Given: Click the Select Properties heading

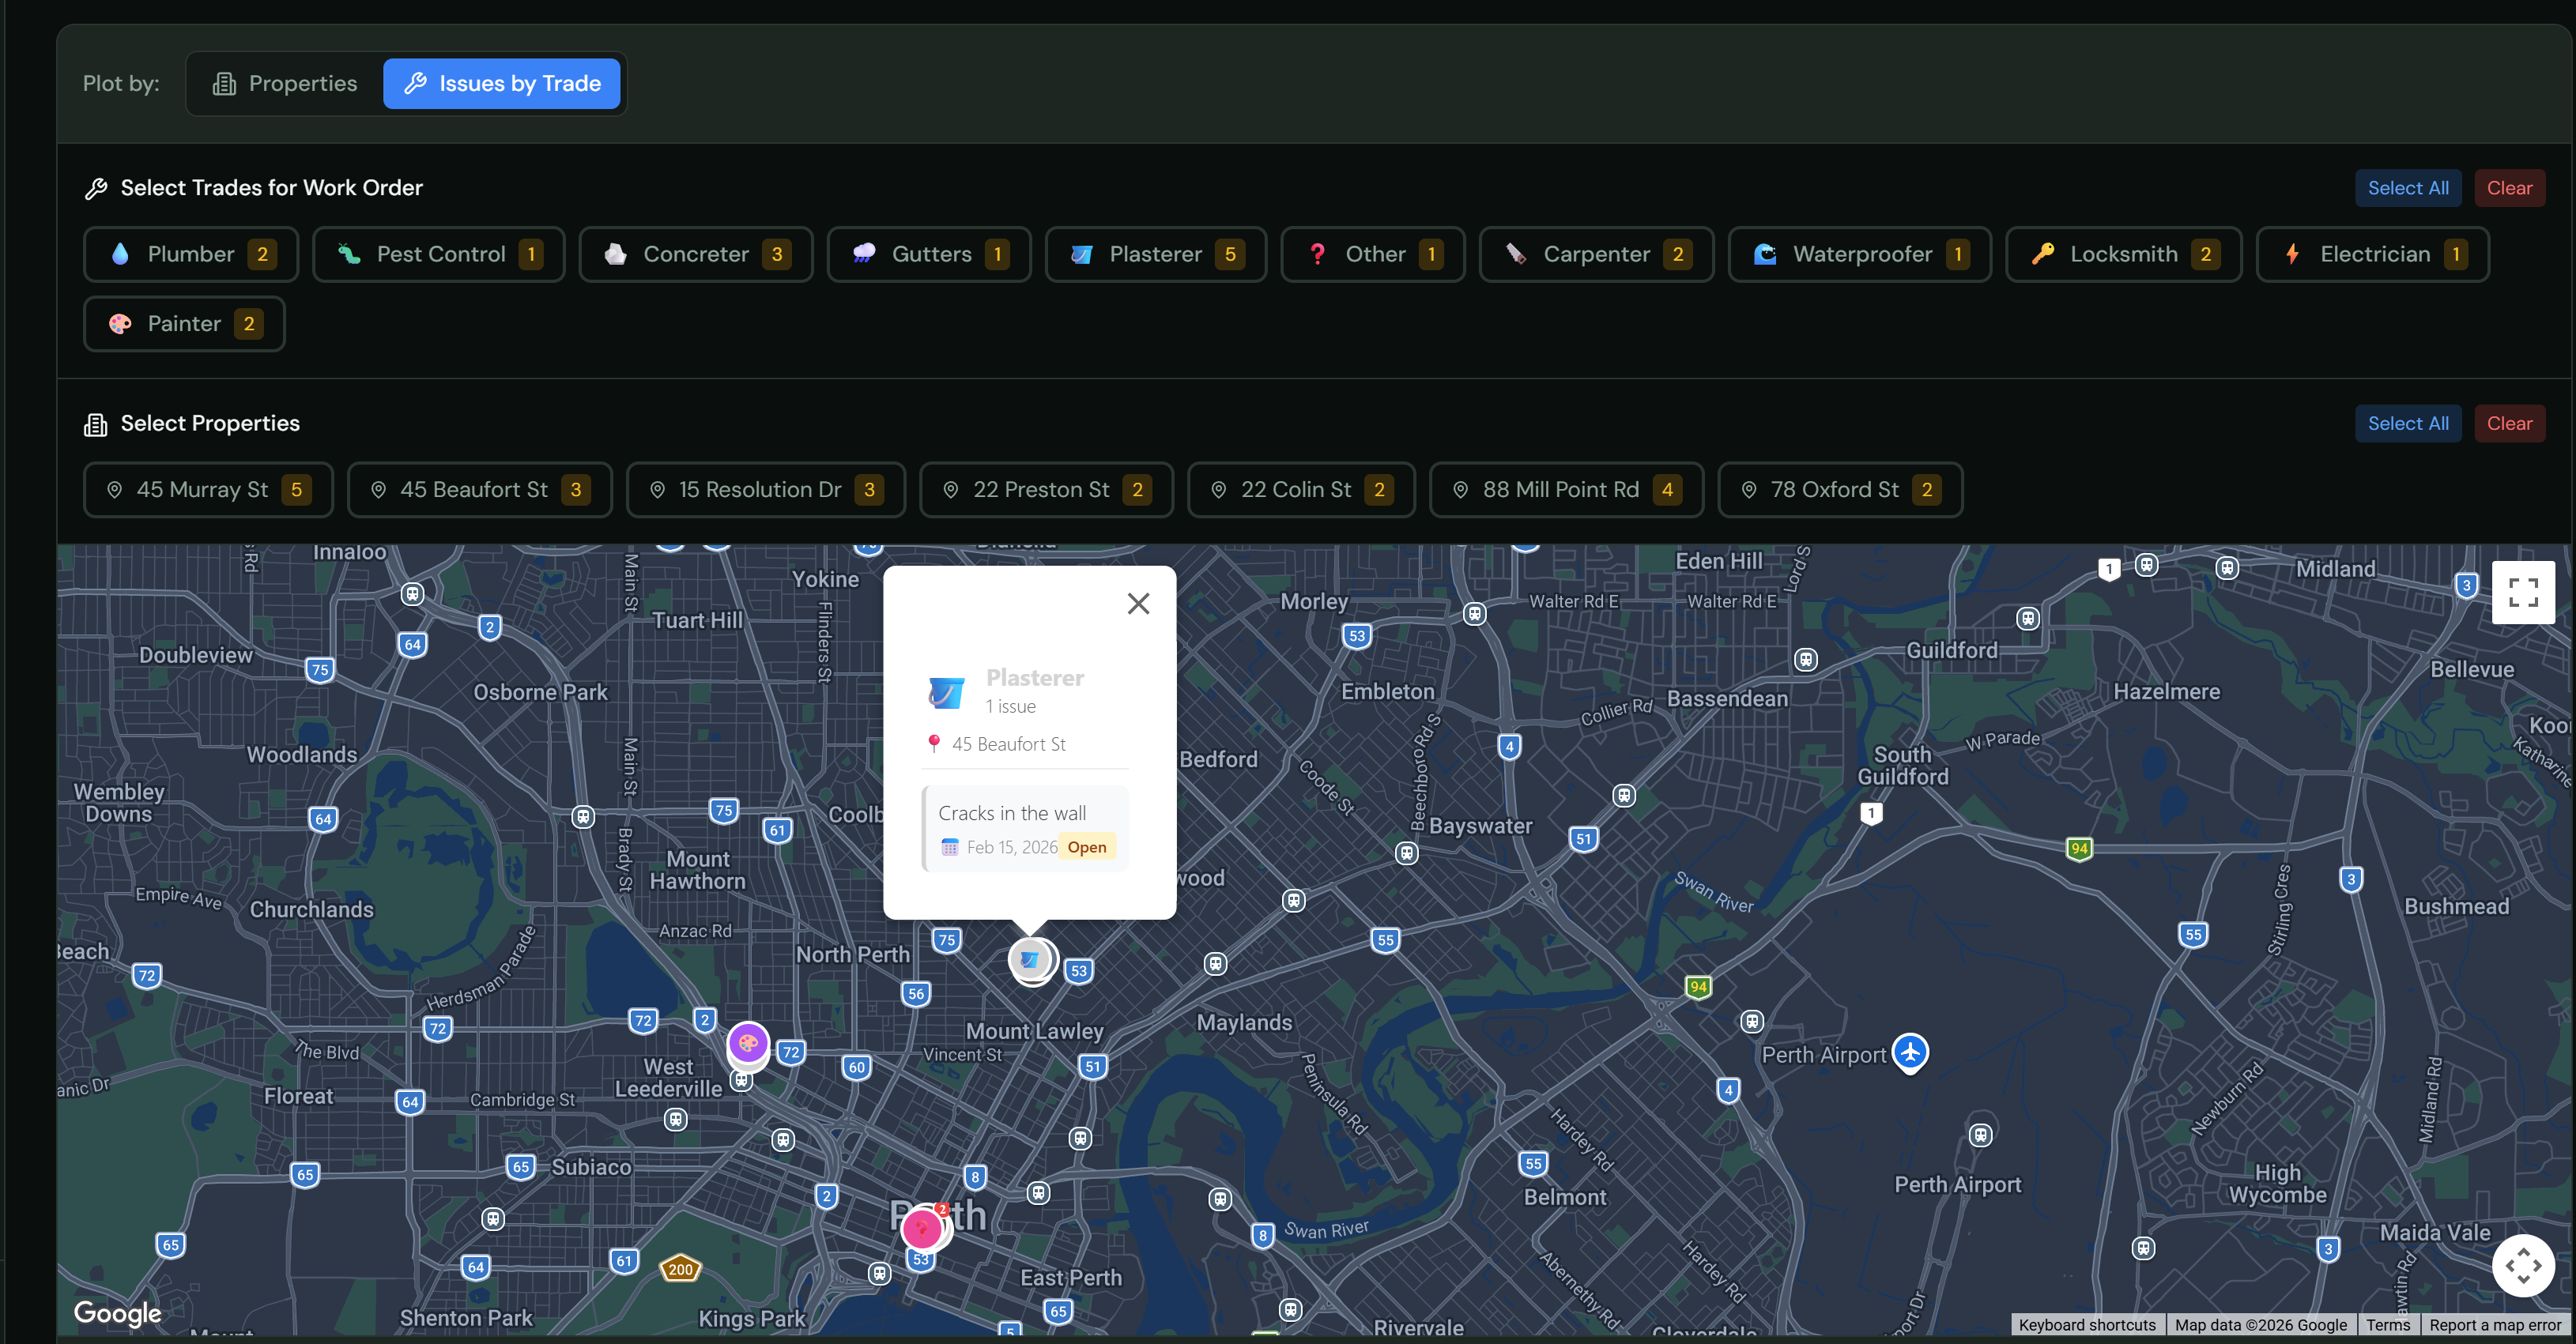Looking at the screenshot, I should 210,424.
